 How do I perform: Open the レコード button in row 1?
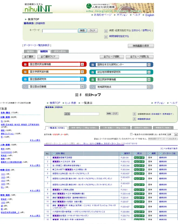[139, 158]
